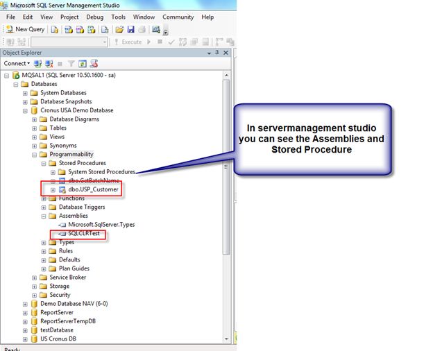Expand the Database Snapshots folder
Image resolution: width=433 pixels, height=351 pixels.
pos(25,102)
